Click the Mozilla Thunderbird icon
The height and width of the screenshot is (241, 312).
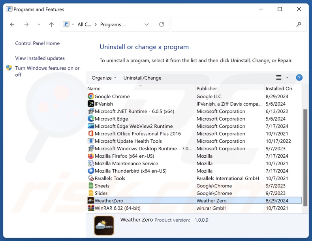(x=91, y=171)
